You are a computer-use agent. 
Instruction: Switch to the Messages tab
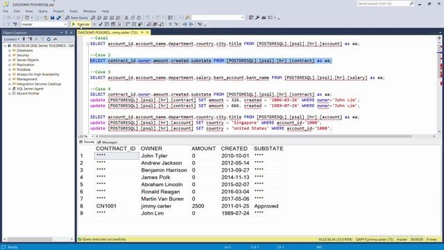[x=107, y=142]
